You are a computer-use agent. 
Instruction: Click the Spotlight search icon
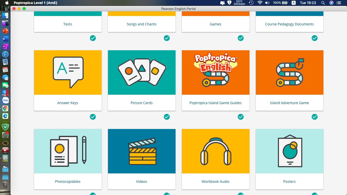coord(323,3)
